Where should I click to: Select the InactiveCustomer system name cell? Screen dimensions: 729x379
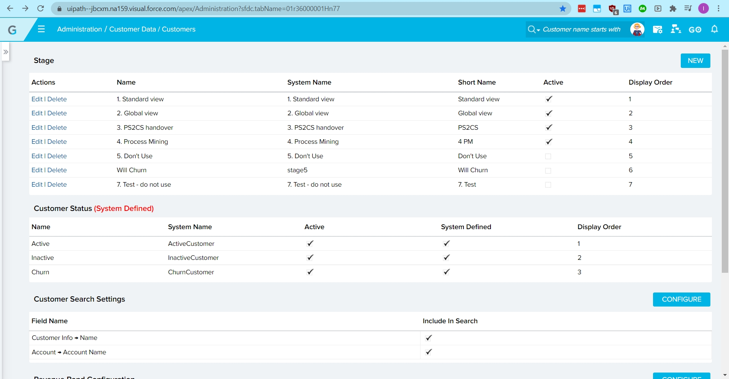coord(193,258)
